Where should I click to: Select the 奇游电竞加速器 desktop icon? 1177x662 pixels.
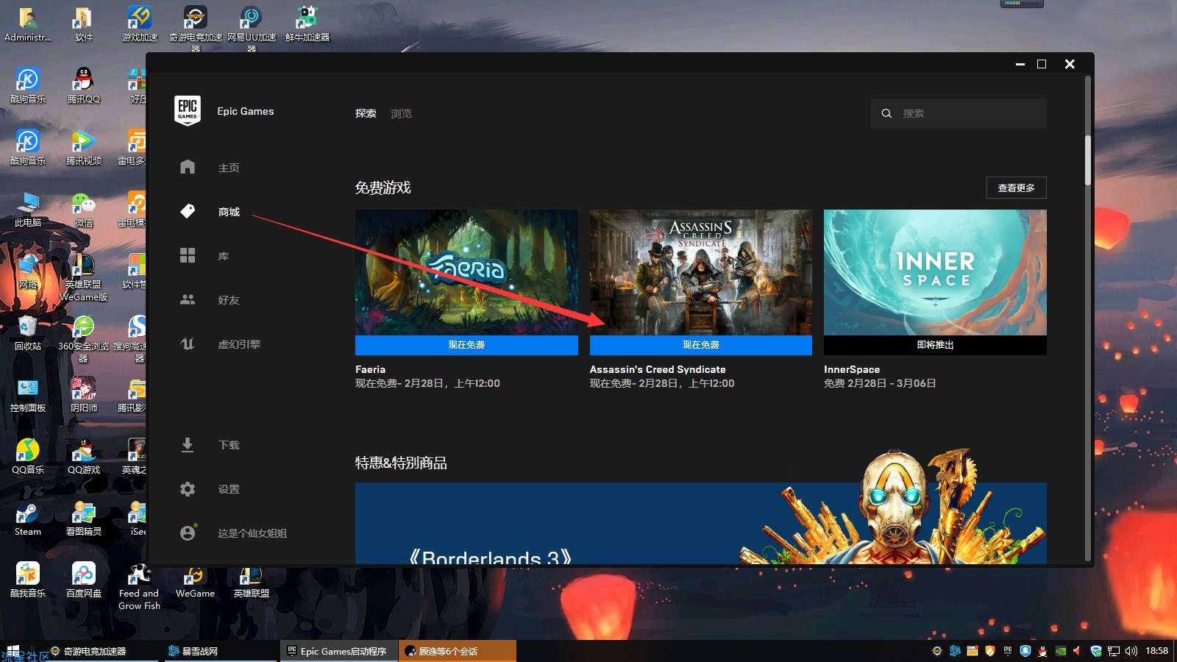[195, 28]
